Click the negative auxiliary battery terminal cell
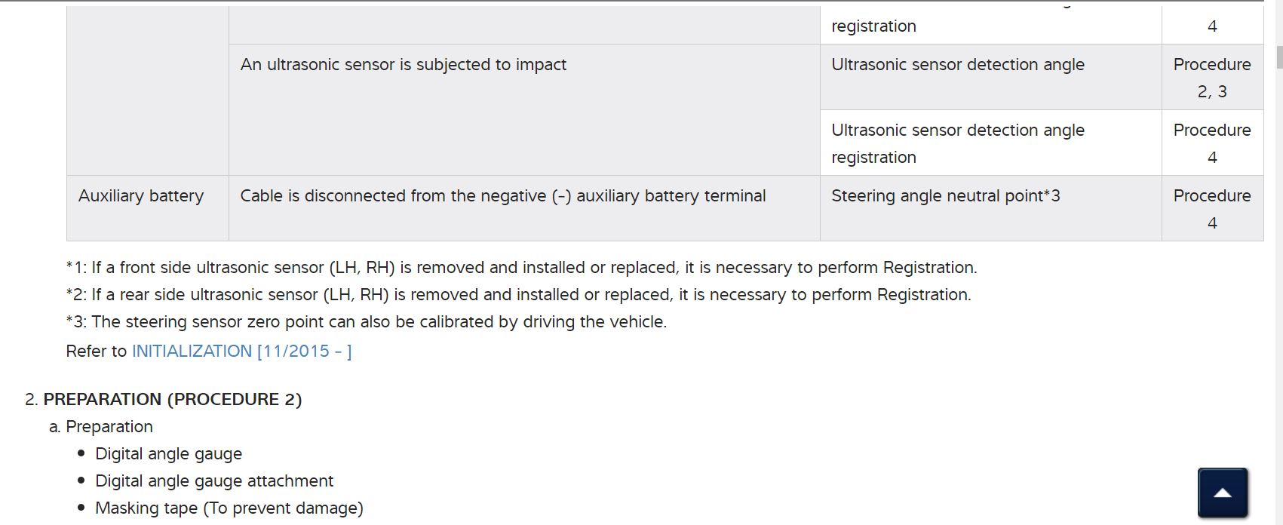The height and width of the screenshot is (525, 1283). coord(502,196)
